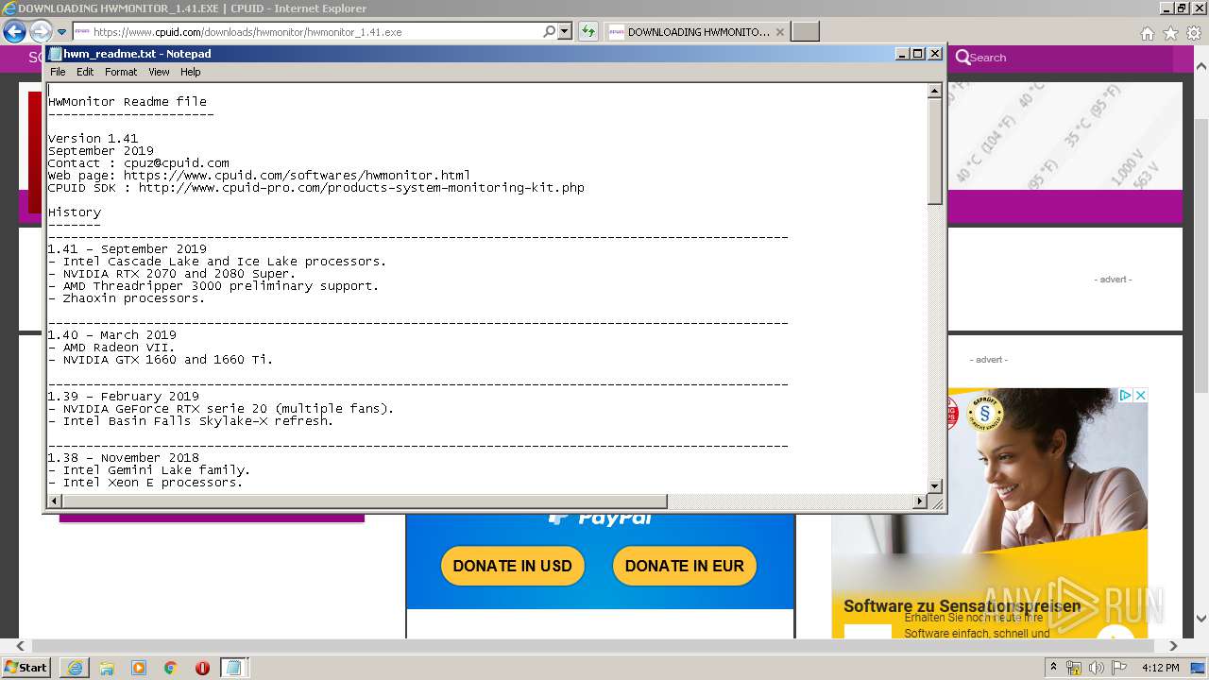Open Google Chrome from the taskbar

click(170, 668)
